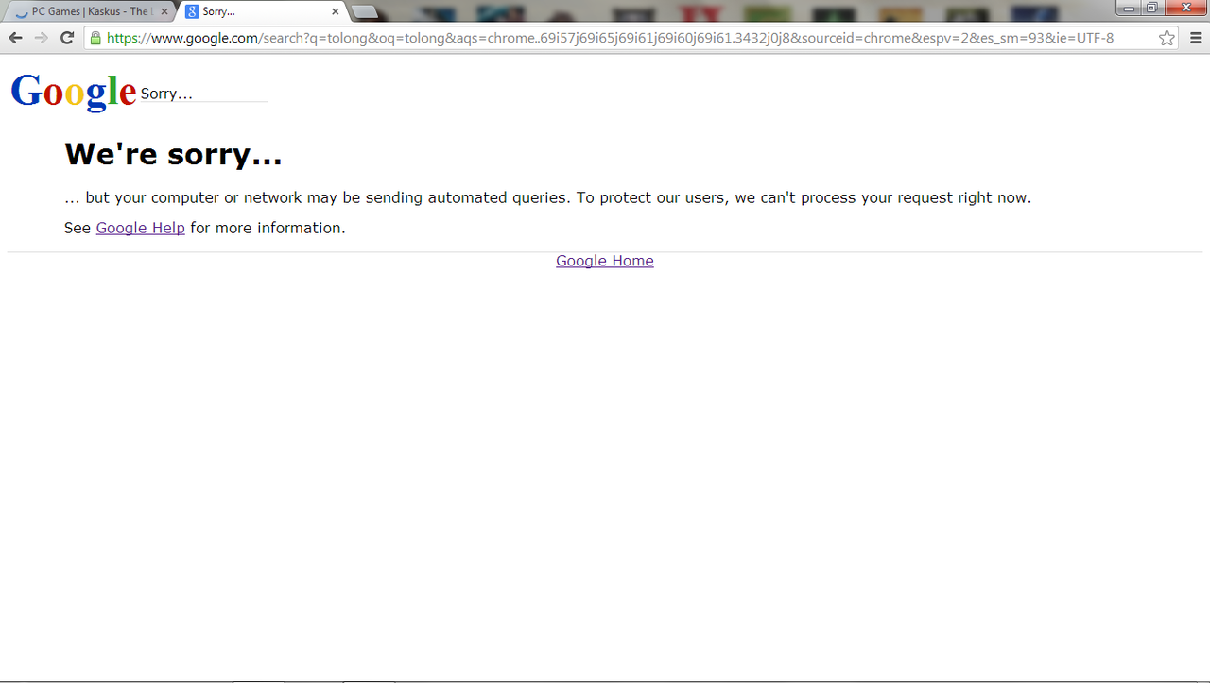
Task: Click the address bar URL
Action: [610, 38]
